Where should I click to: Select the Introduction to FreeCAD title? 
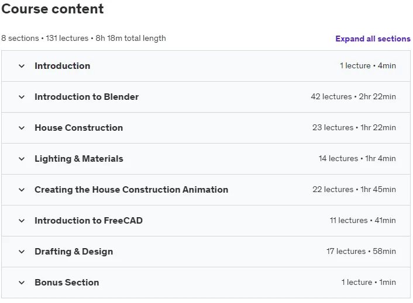tap(88, 221)
